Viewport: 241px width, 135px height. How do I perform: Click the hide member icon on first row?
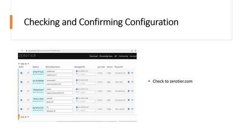[x=132, y=73]
